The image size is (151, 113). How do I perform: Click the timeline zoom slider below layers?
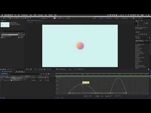point(60,98)
